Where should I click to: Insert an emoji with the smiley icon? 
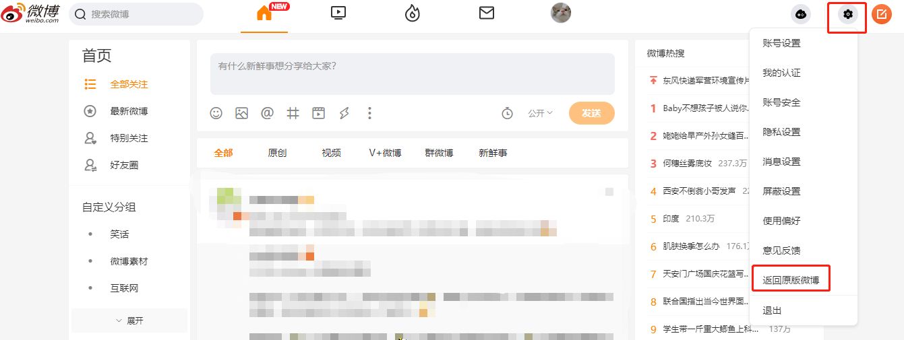pos(216,113)
